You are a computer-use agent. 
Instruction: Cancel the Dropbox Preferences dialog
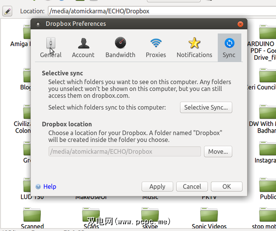192,187
